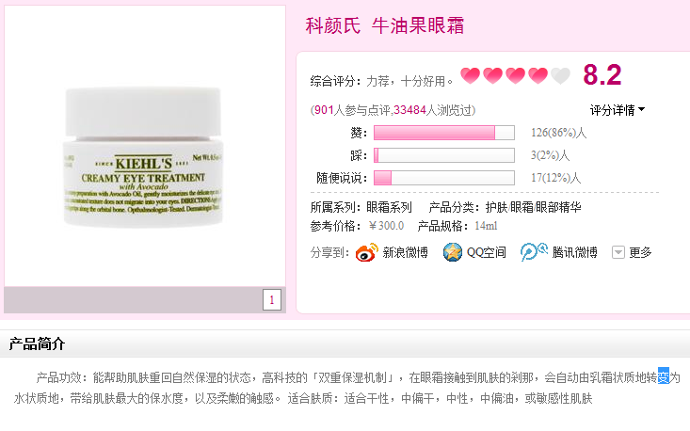690x431 pixels.
Task: Click the 更多 share options text
Action: click(640, 252)
